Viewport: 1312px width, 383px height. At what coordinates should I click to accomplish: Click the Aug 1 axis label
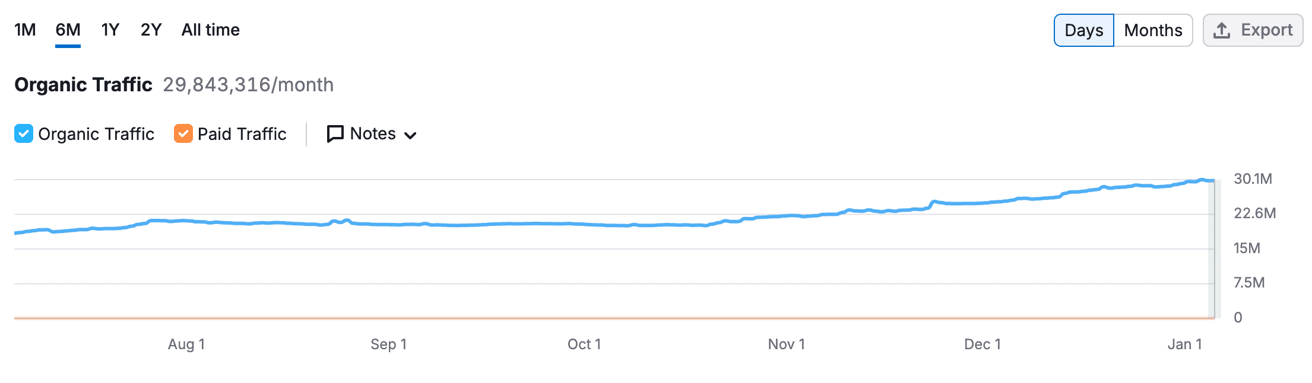click(x=186, y=344)
